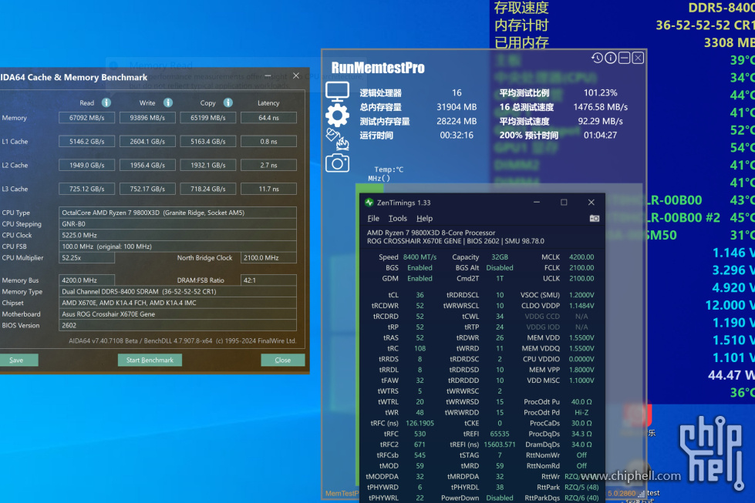This screenshot has height=503, width=755.
Task: Open RunMemtestPro monitor view icon
Action: [337, 92]
